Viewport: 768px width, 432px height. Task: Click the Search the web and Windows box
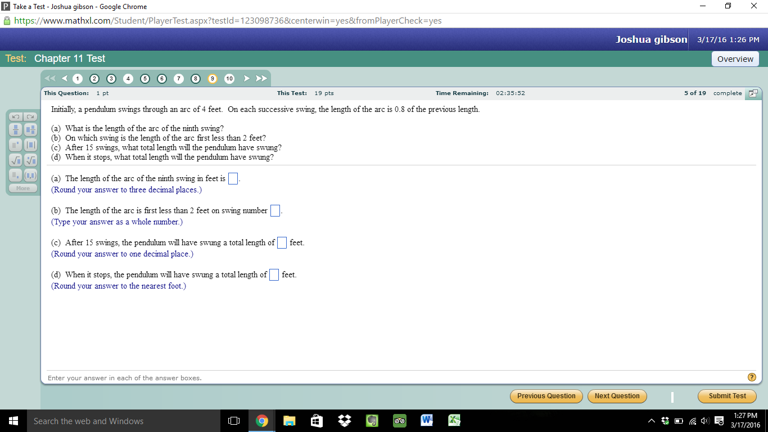(125, 421)
